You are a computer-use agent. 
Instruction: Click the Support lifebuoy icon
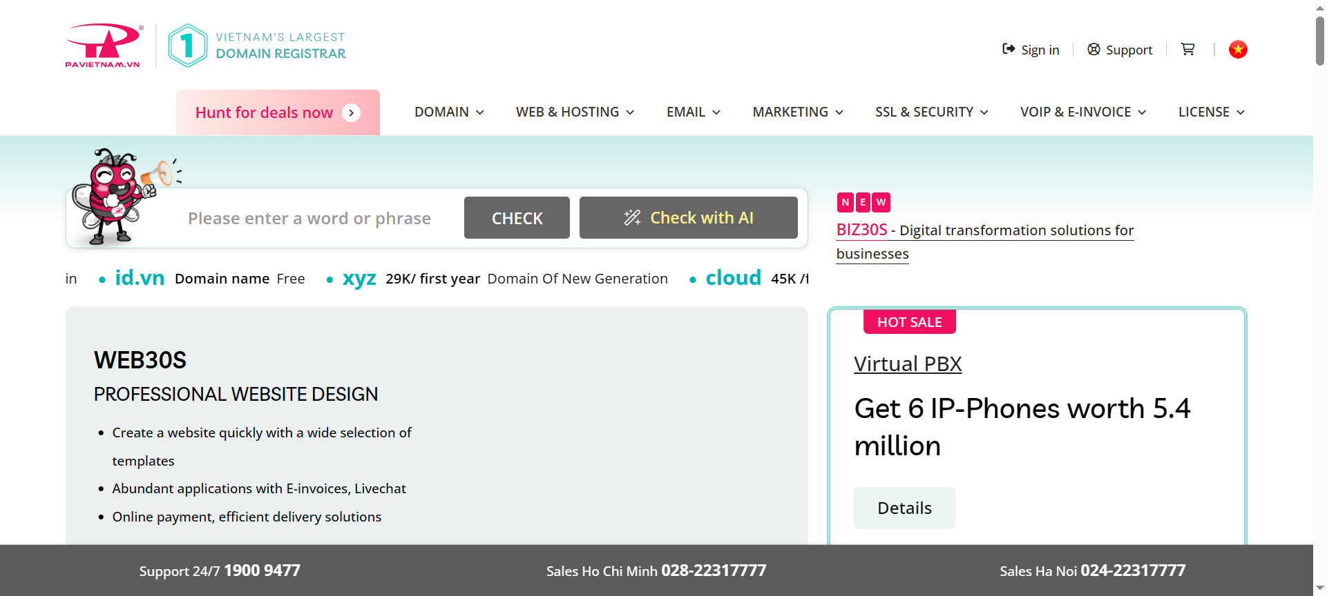tap(1094, 49)
